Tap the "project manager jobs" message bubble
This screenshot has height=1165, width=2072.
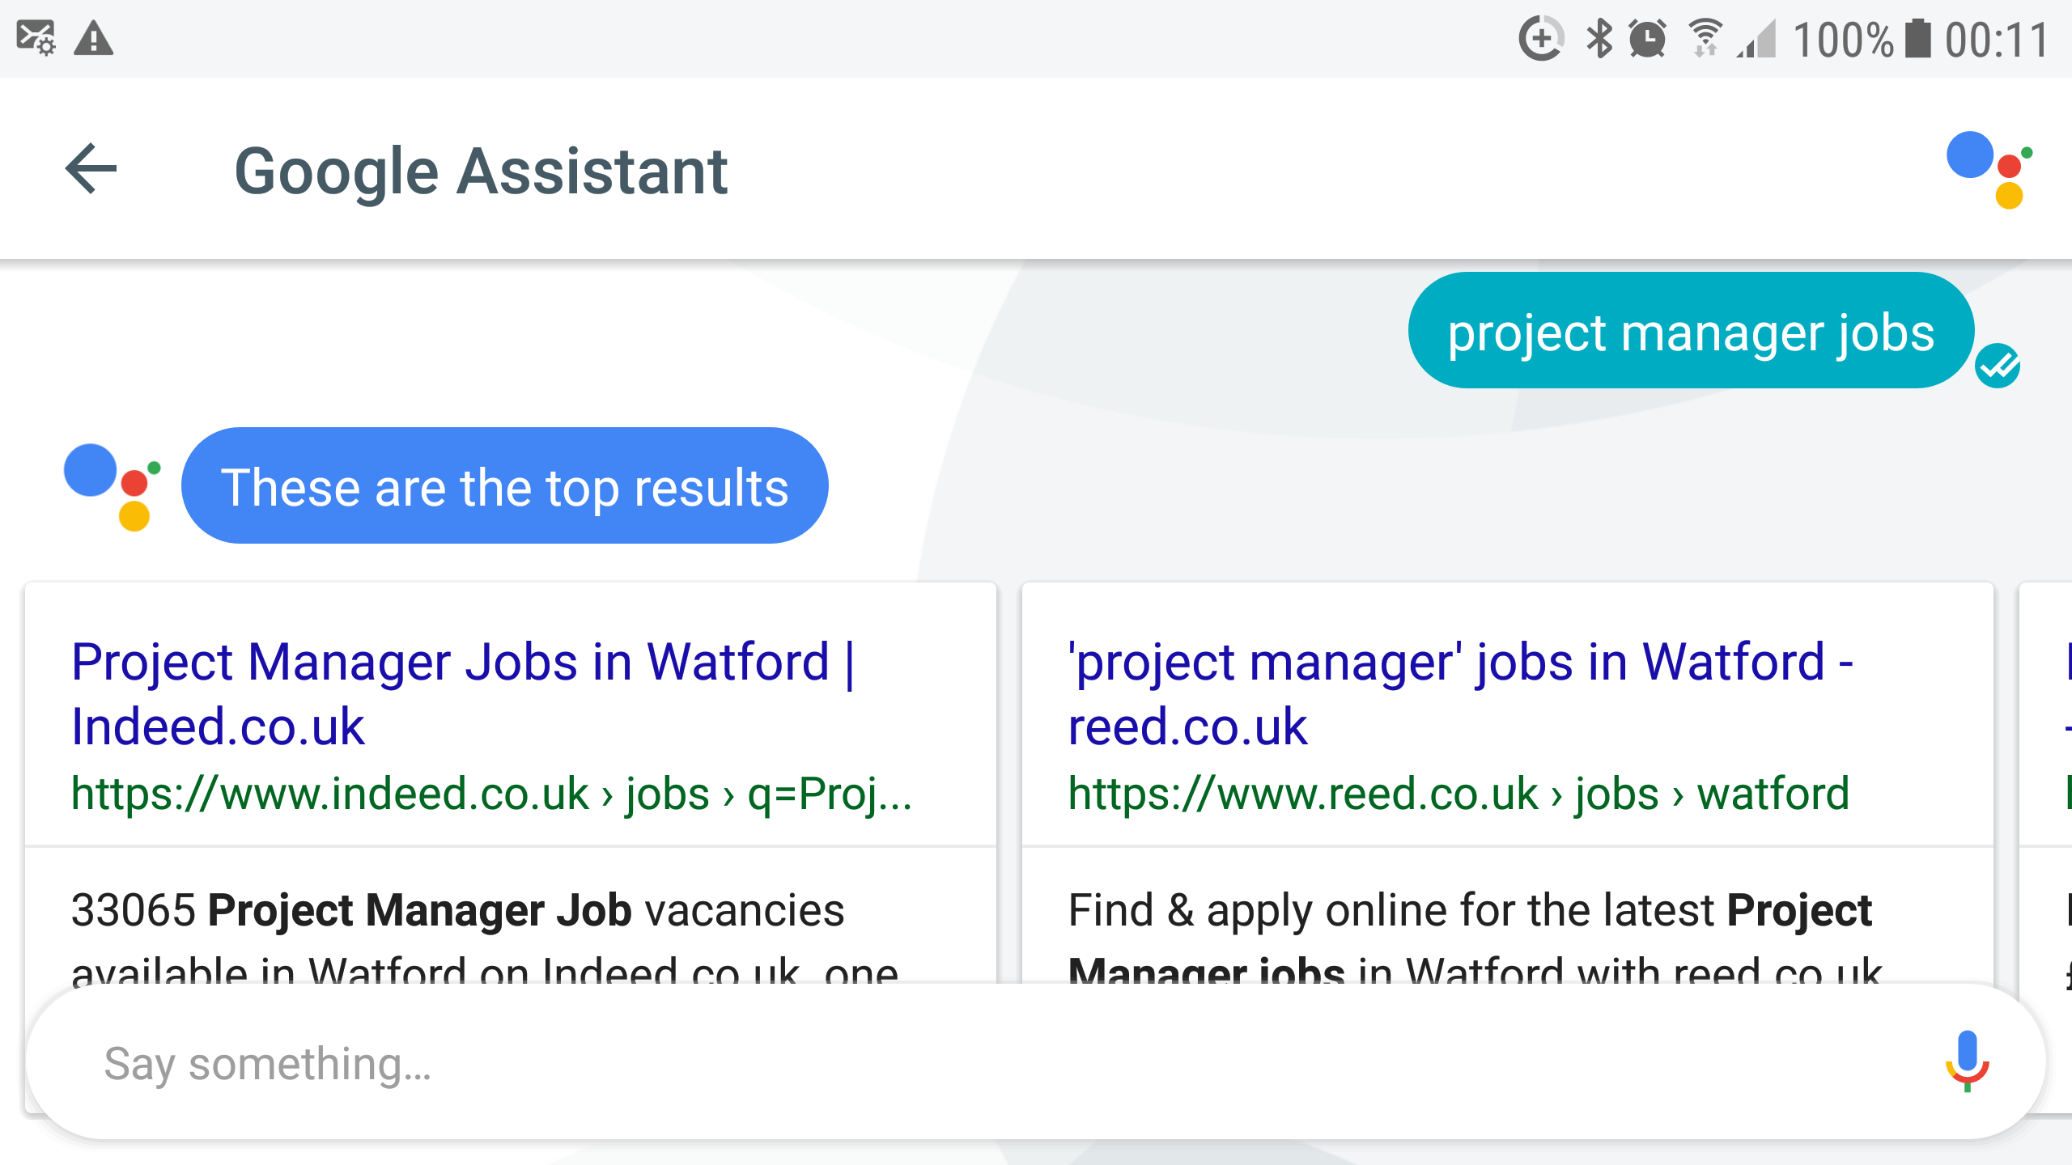pyautogui.click(x=1690, y=331)
